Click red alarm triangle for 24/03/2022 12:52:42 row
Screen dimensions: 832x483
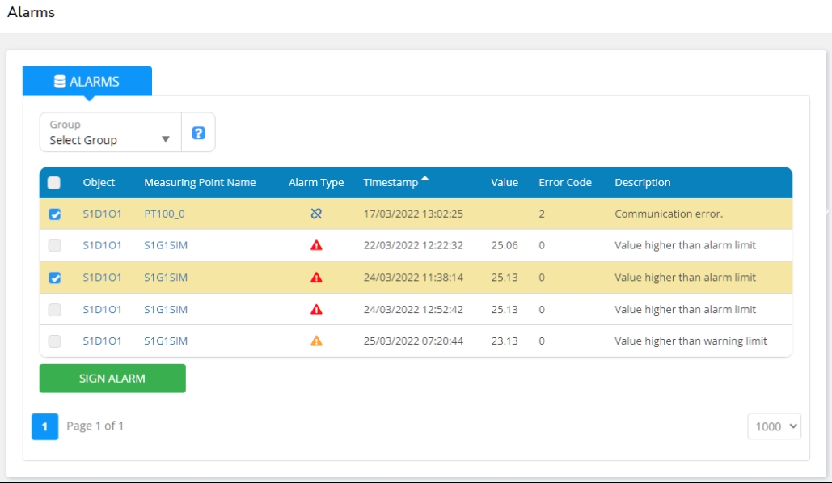tap(316, 309)
